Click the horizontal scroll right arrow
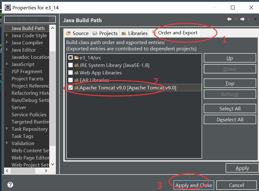Viewport: 259px width, 191px height. click(46, 171)
